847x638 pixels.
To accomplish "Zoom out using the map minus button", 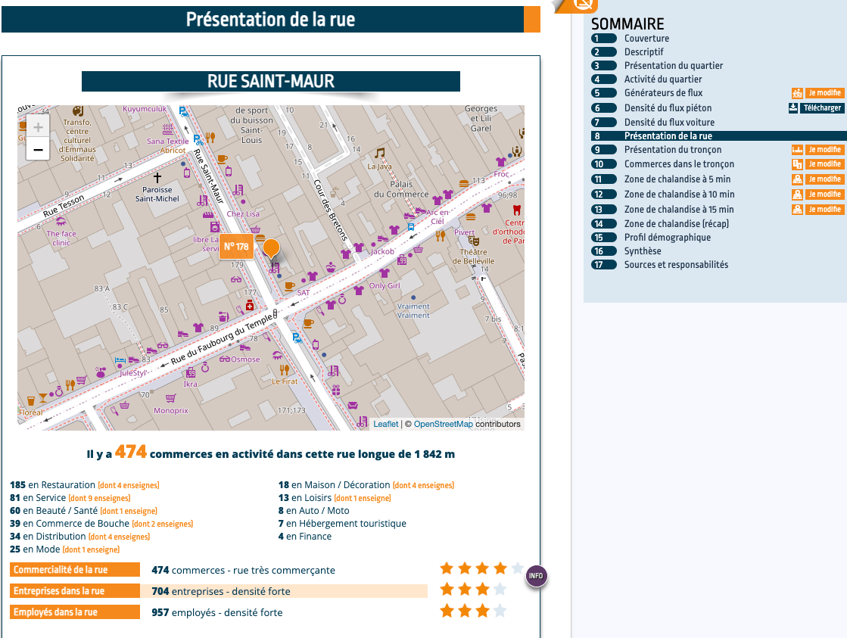I will pyautogui.click(x=37, y=151).
